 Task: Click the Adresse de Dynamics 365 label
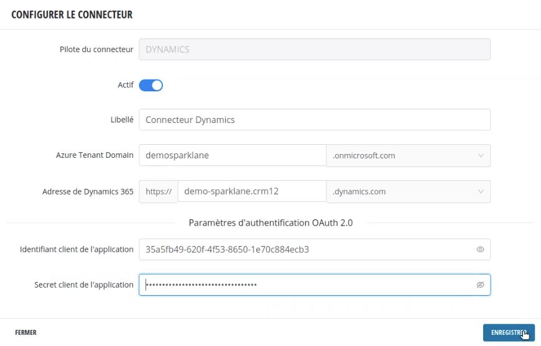tap(88, 191)
